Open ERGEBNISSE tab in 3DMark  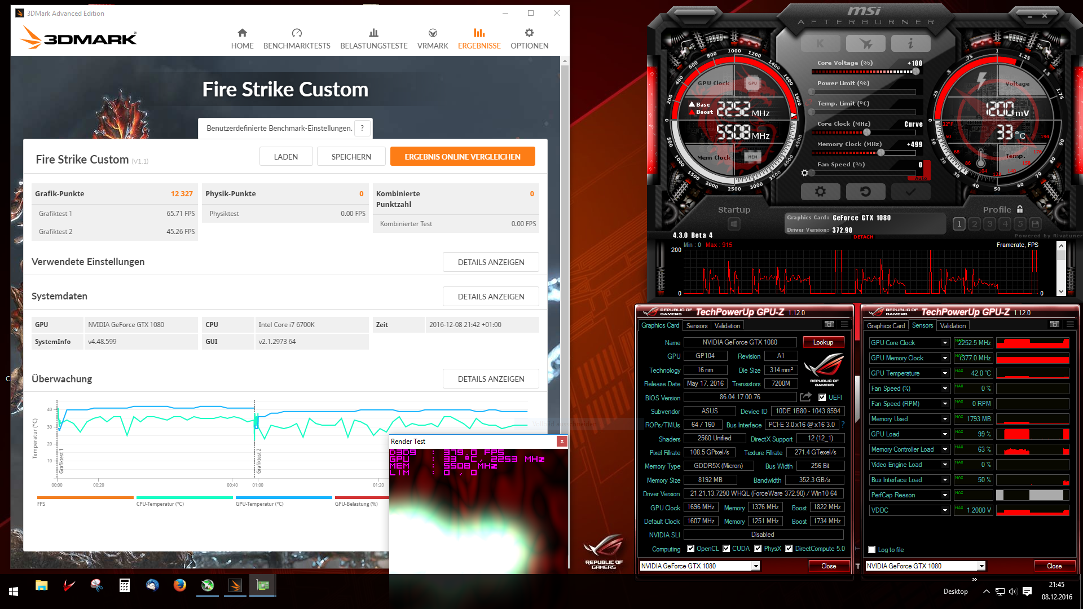[x=479, y=39]
